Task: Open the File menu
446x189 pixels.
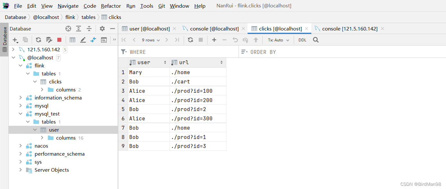Action: coord(18,6)
